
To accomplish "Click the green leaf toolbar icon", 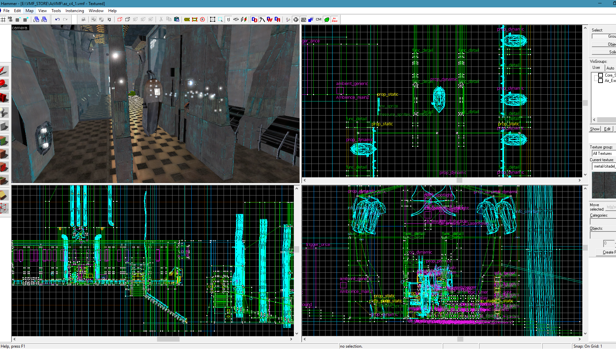I will click(327, 19).
